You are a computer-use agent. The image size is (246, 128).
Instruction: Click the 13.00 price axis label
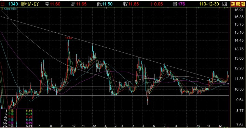tap(239, 58)
